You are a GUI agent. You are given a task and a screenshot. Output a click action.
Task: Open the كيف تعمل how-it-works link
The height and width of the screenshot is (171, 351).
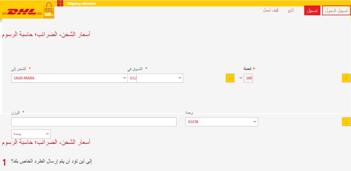pyautogui.click(x=271, y=10)
